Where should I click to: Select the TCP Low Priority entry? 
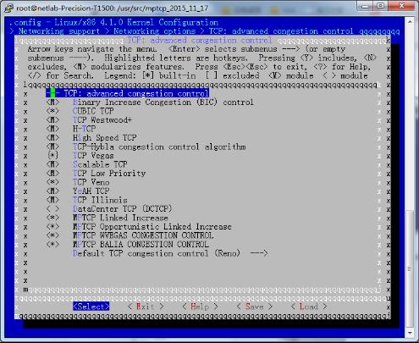click(109, 174)
